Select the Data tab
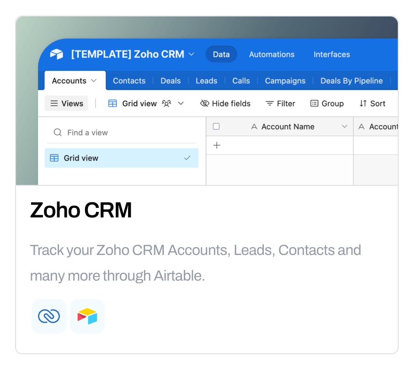Image resolution: width=417 pixels, height=368 pixels. point(221,54)
